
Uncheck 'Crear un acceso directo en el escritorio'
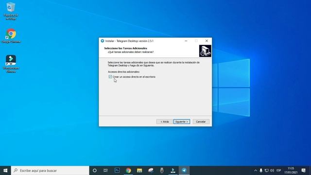pyautogui.click(x=110, y=77)
